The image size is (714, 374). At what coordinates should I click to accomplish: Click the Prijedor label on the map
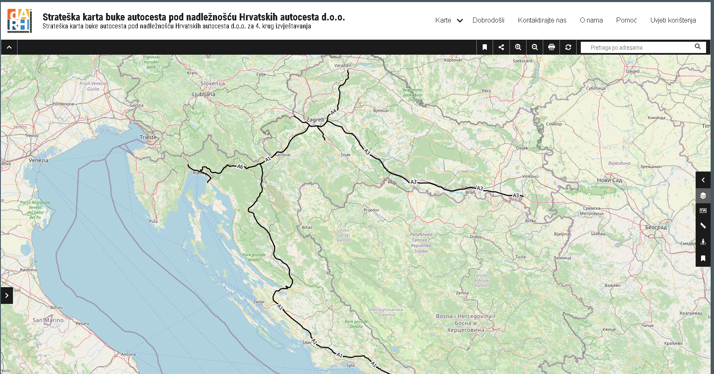coord(371,210)
